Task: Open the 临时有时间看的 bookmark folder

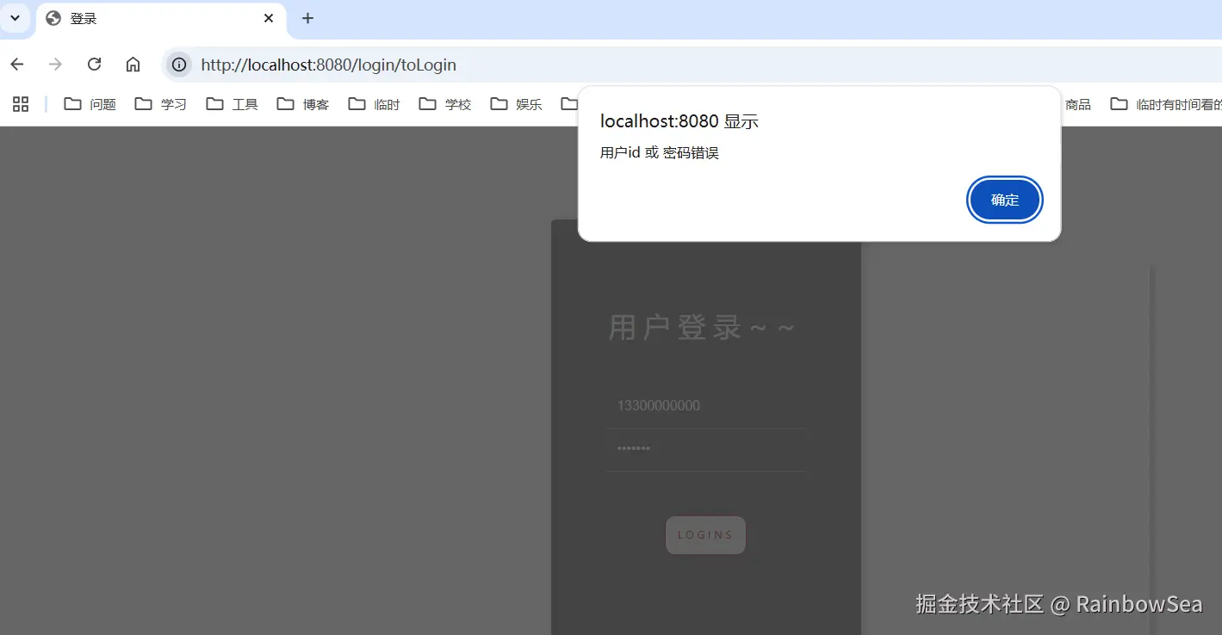Action: coord(1165,104)
